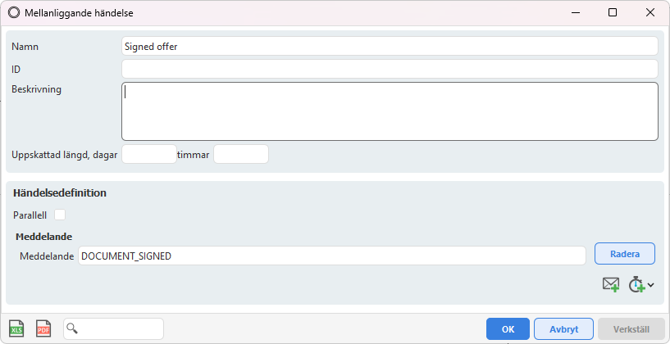Export the dialog data to XLS

click(16, 328)
